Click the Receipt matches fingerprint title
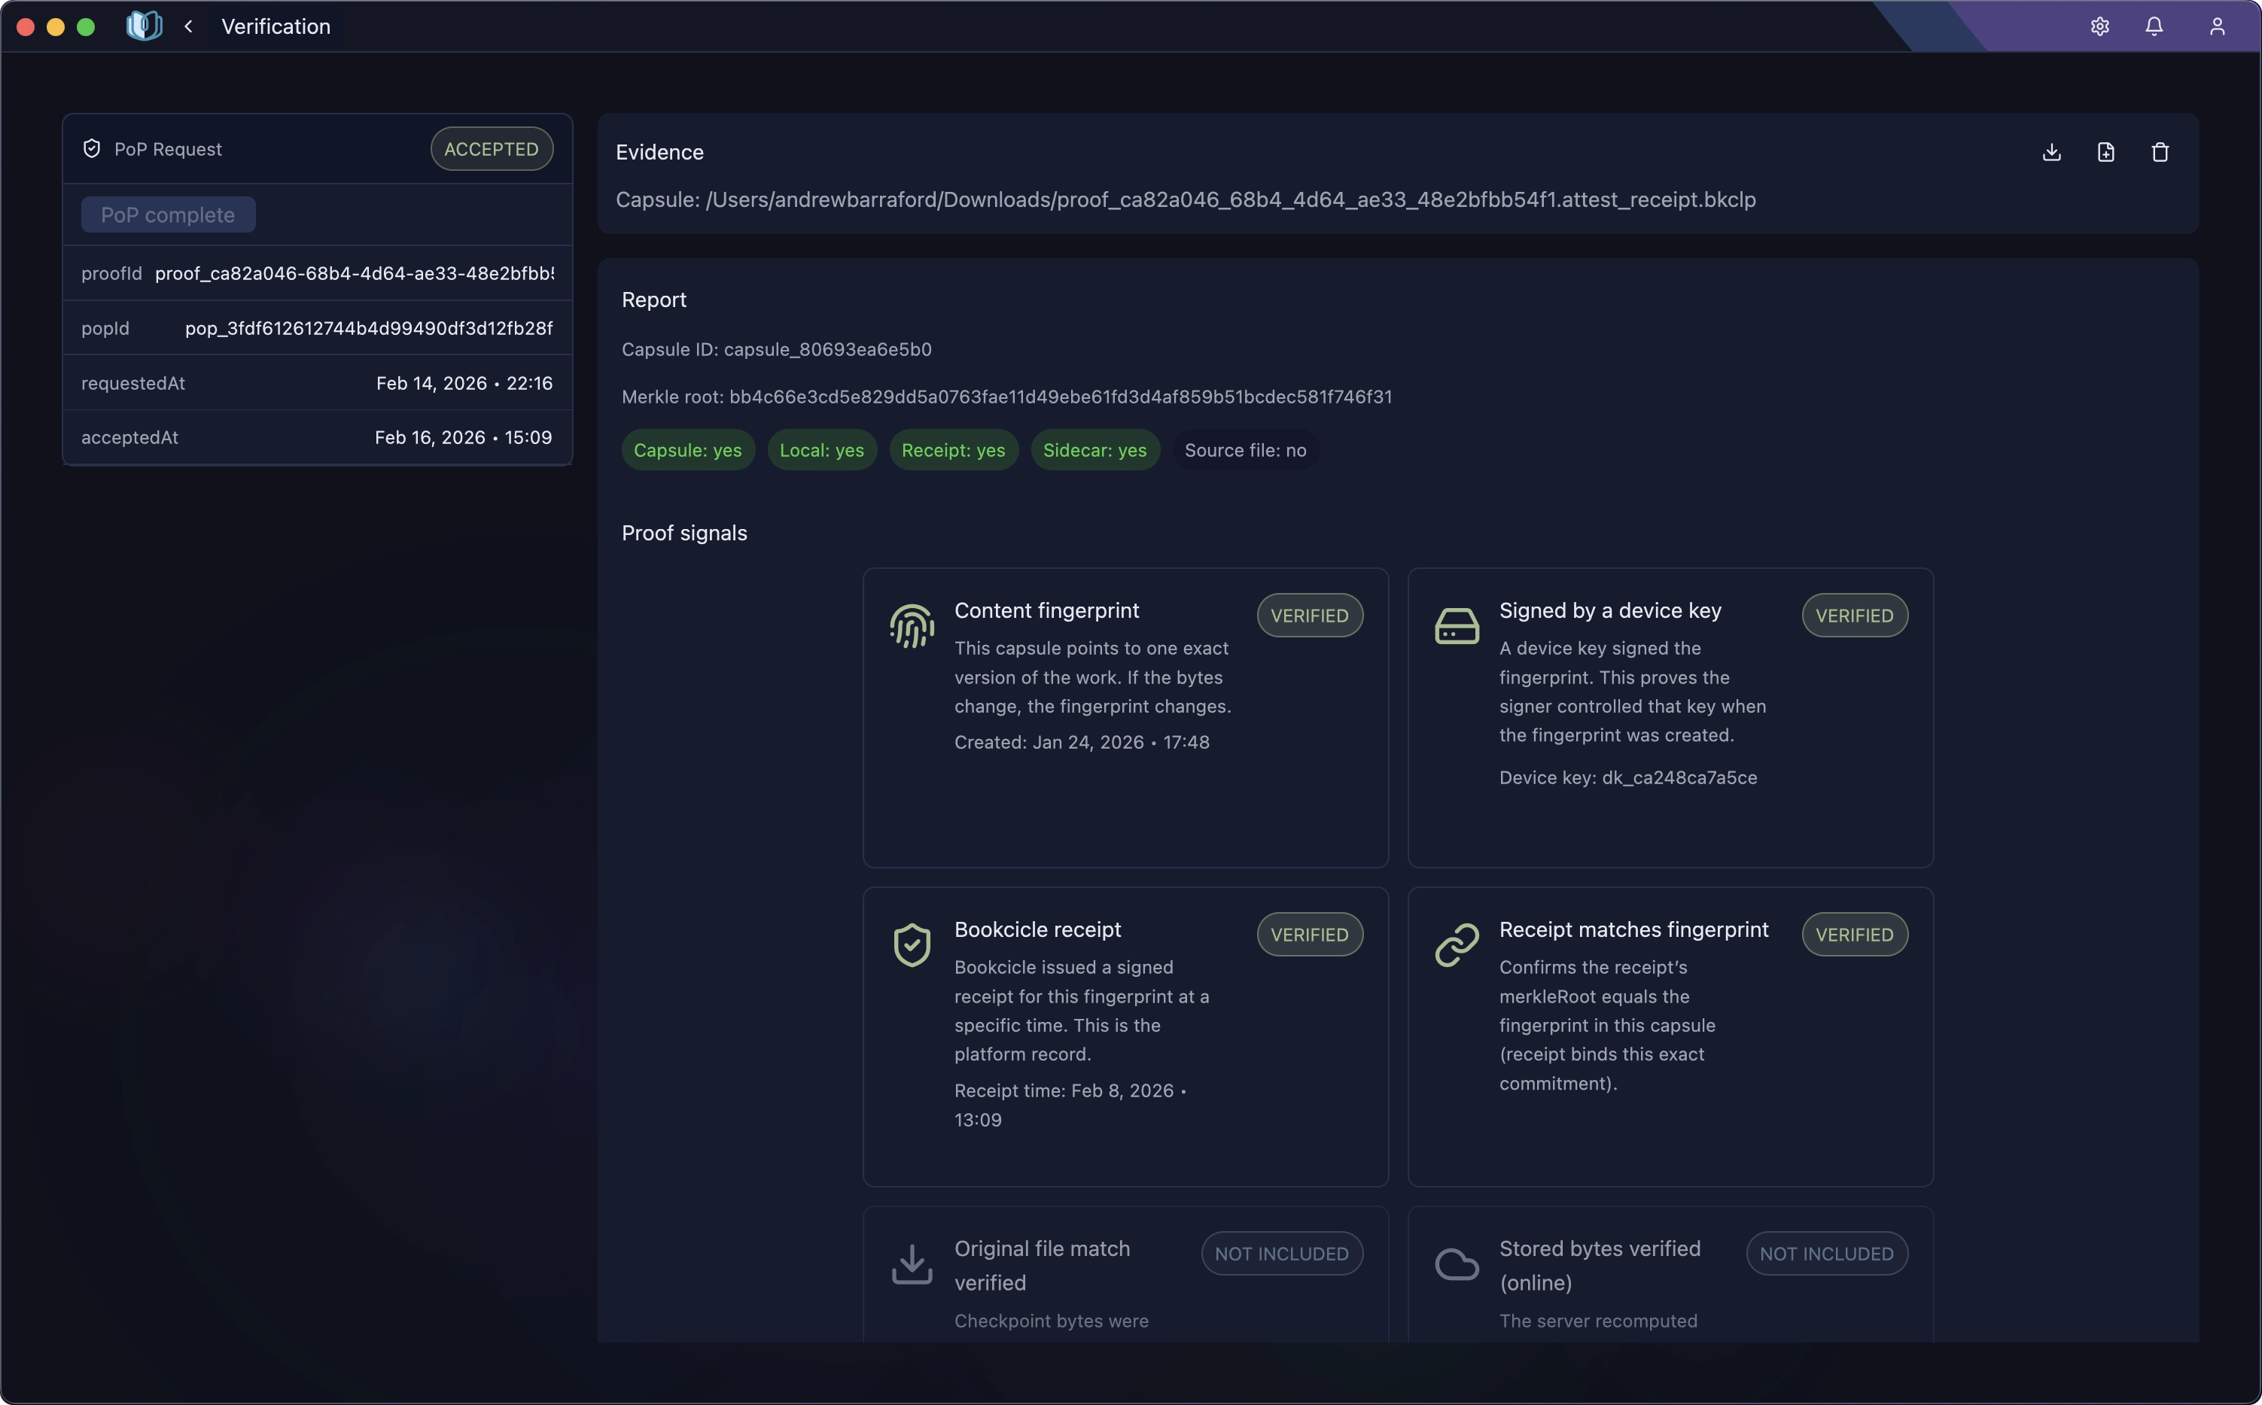Screen dimensions: 2262x1405 click(x=1633, y=929)
